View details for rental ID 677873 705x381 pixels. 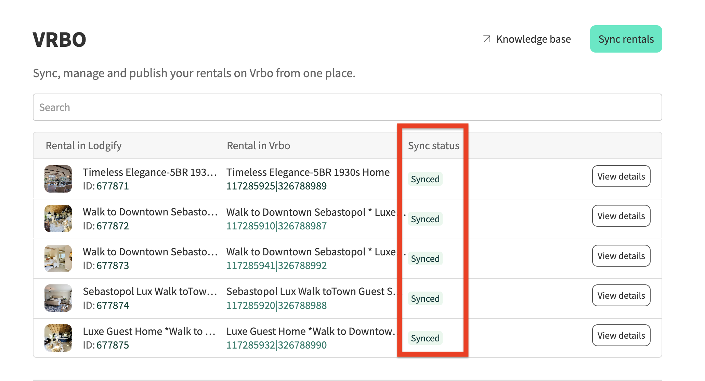pyautogui.click(x=621, y=256)
